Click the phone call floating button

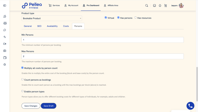pos(191,106)
